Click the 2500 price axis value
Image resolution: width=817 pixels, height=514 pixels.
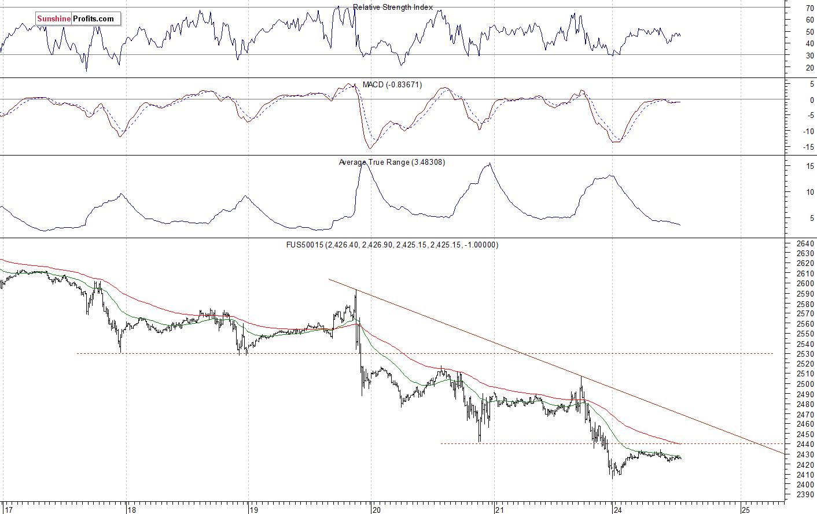(805, 384)
